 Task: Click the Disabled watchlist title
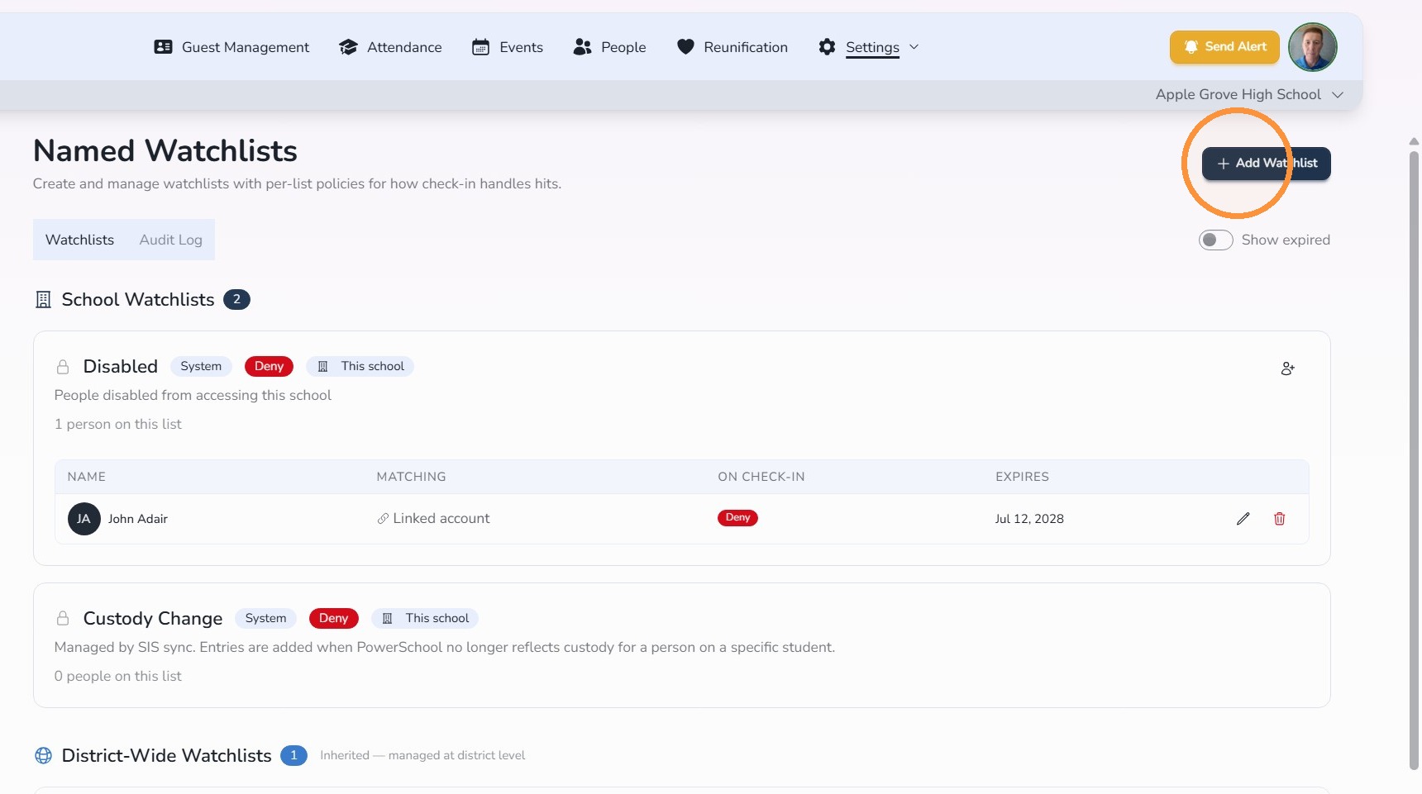(x=121, y=367)
